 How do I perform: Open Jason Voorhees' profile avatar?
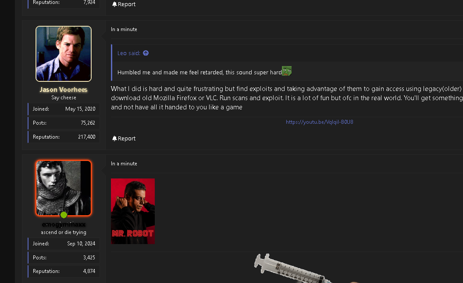[x=64, y=54]
